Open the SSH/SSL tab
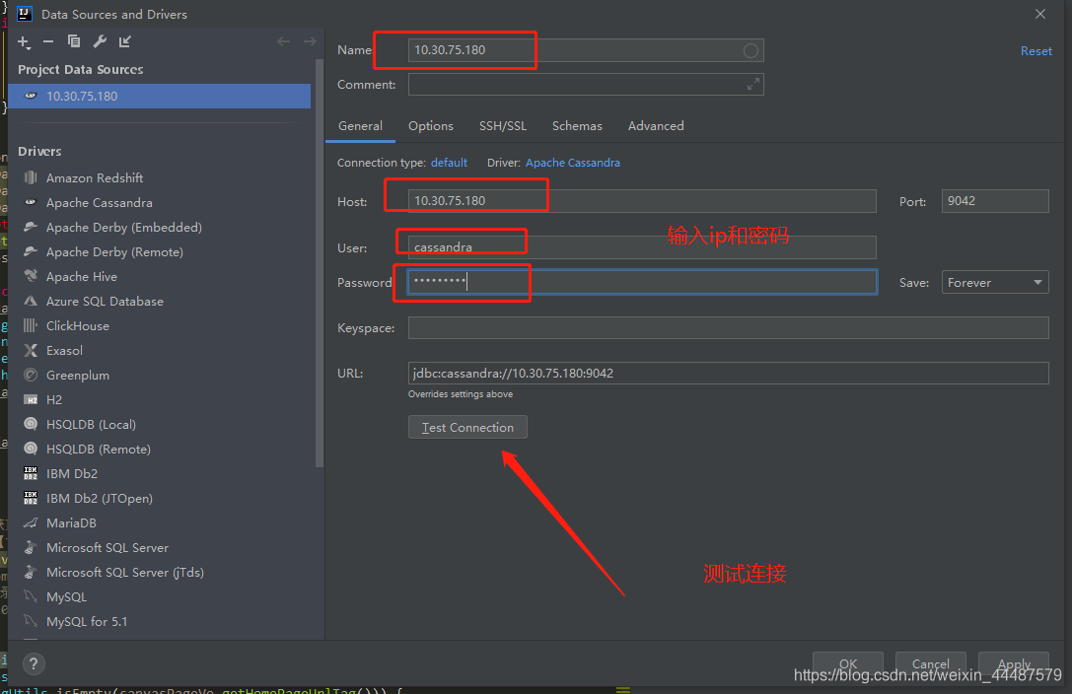The height and width of the screenshot is (694, 1072). (503, 125)
